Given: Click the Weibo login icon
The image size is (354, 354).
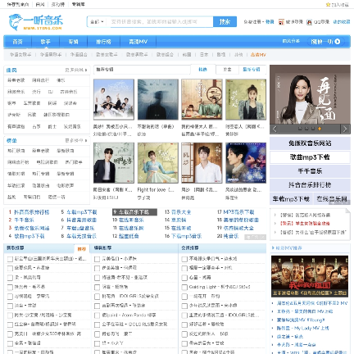Looking at the screenshot, I should 281,22.
